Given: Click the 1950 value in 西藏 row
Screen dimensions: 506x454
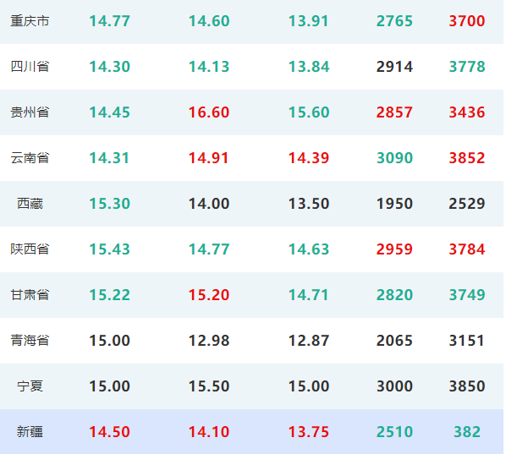Looking at the screenshot, I should (x=394, y=204).
